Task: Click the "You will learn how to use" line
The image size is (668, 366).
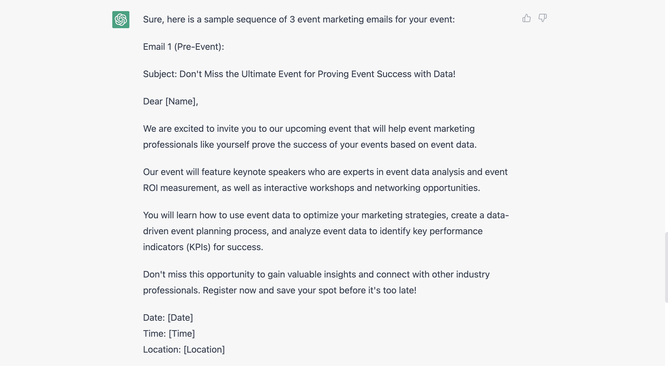Action: click(326, 215)
